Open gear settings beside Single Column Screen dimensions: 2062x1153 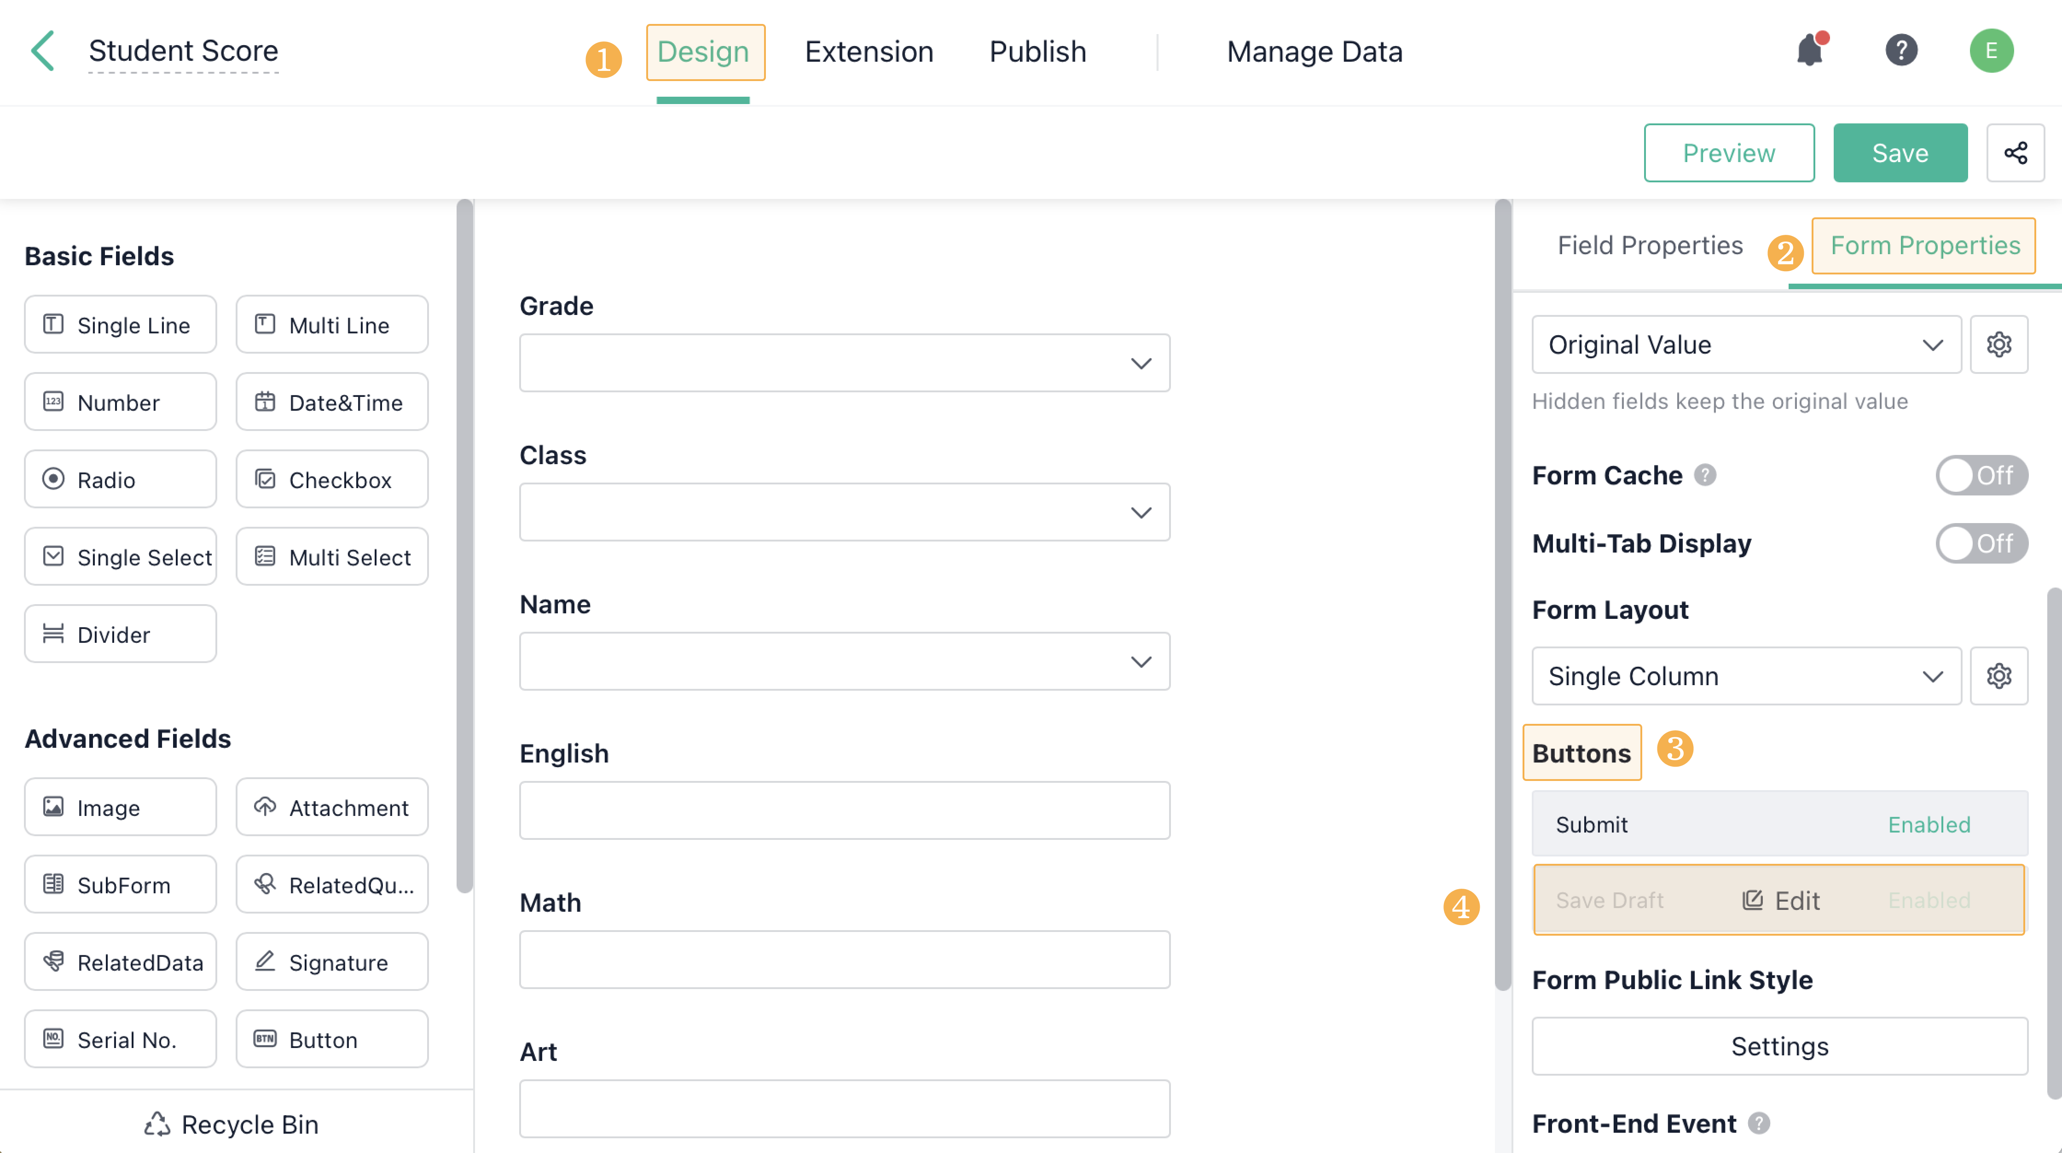coord(1998,676)
